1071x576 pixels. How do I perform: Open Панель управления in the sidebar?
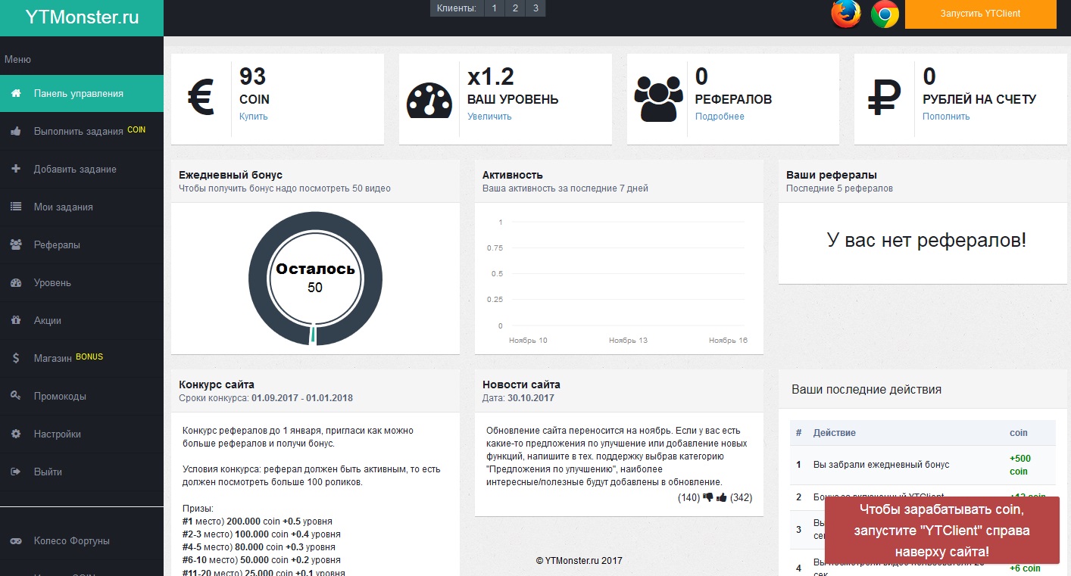pyautogui.click(x=82, y=94)
